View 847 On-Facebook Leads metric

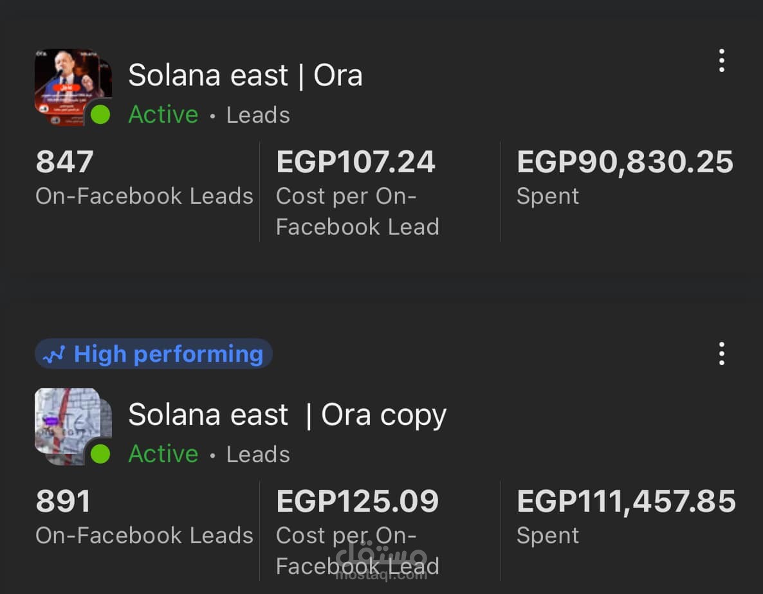click(x=144, y=177)
